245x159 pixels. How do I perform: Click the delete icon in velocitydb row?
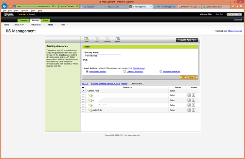tap(193, 110)
